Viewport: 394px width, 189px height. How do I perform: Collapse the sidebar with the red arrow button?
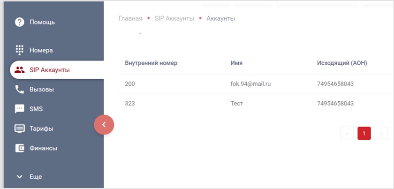104,125
